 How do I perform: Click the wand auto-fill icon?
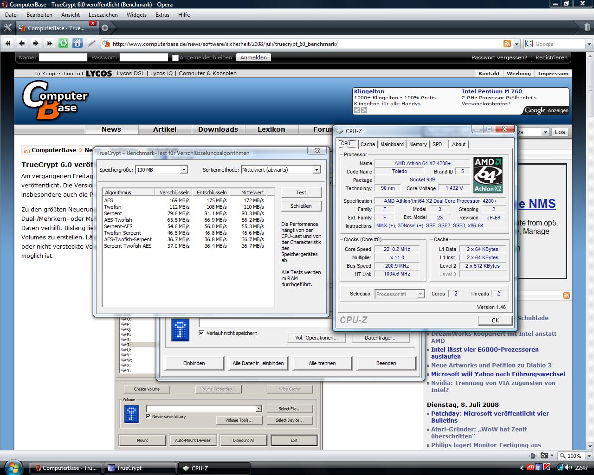point(92,44)
